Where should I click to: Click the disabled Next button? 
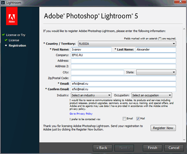coord(124,148)
